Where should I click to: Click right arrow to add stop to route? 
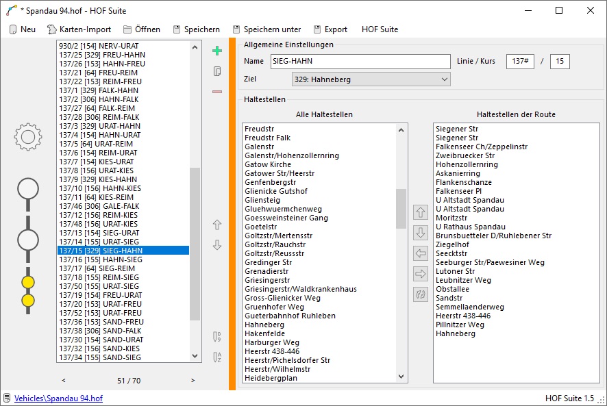tap(421, 275)
